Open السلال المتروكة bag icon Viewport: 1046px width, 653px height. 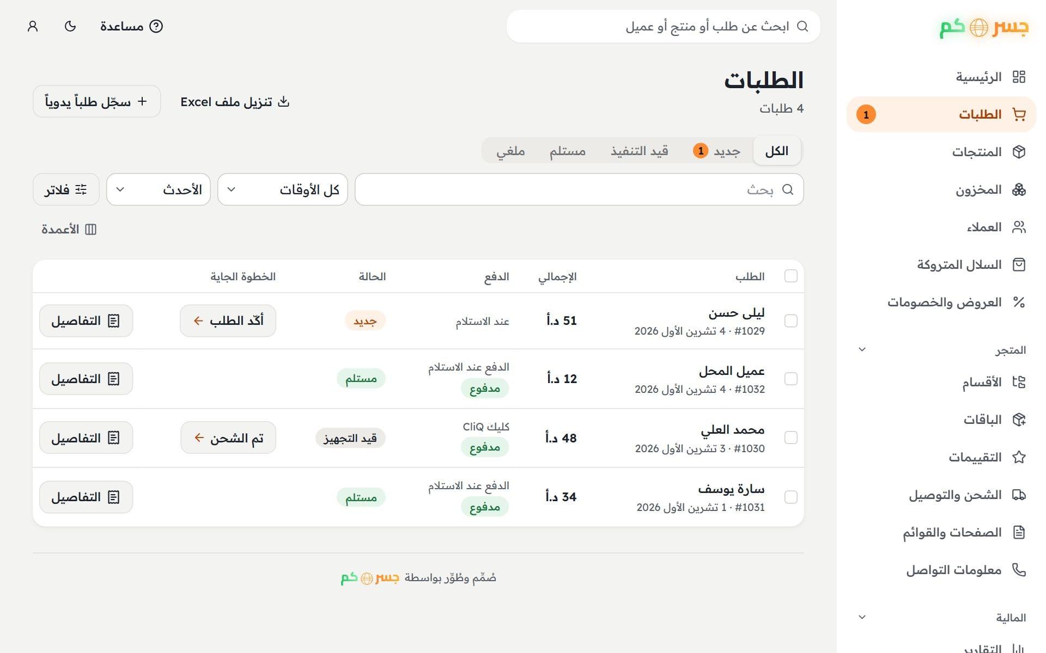[1019, 264]
